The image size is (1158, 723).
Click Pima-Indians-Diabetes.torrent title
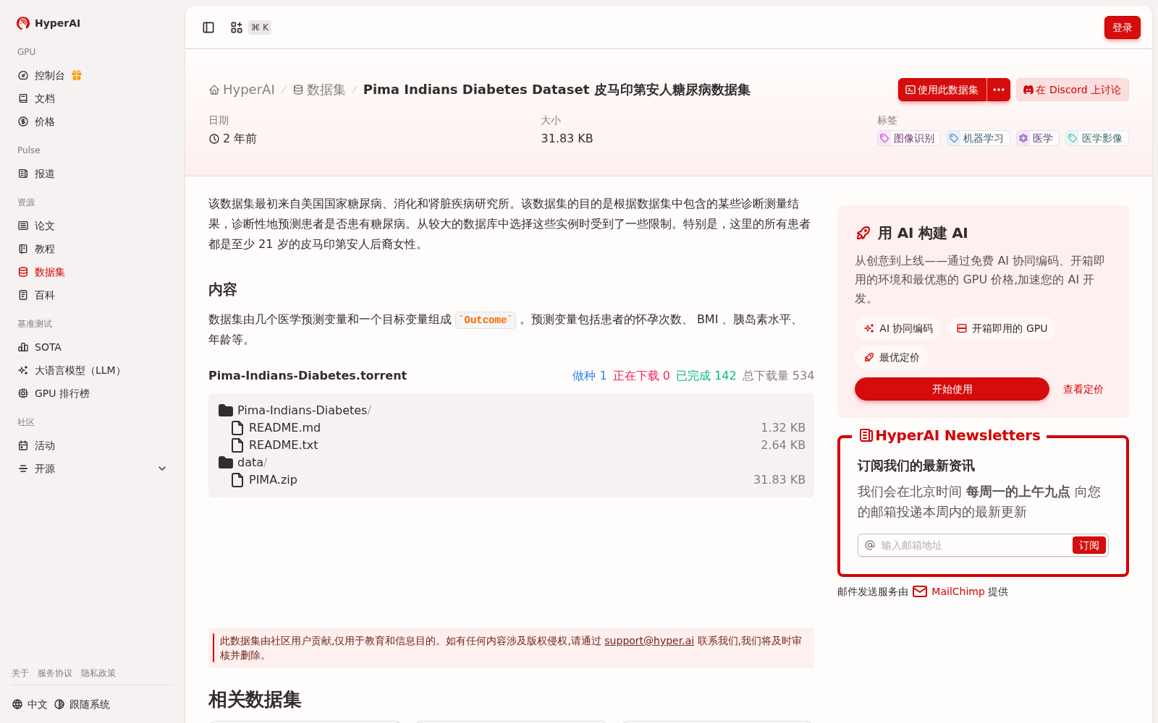(x=308, y=375)
